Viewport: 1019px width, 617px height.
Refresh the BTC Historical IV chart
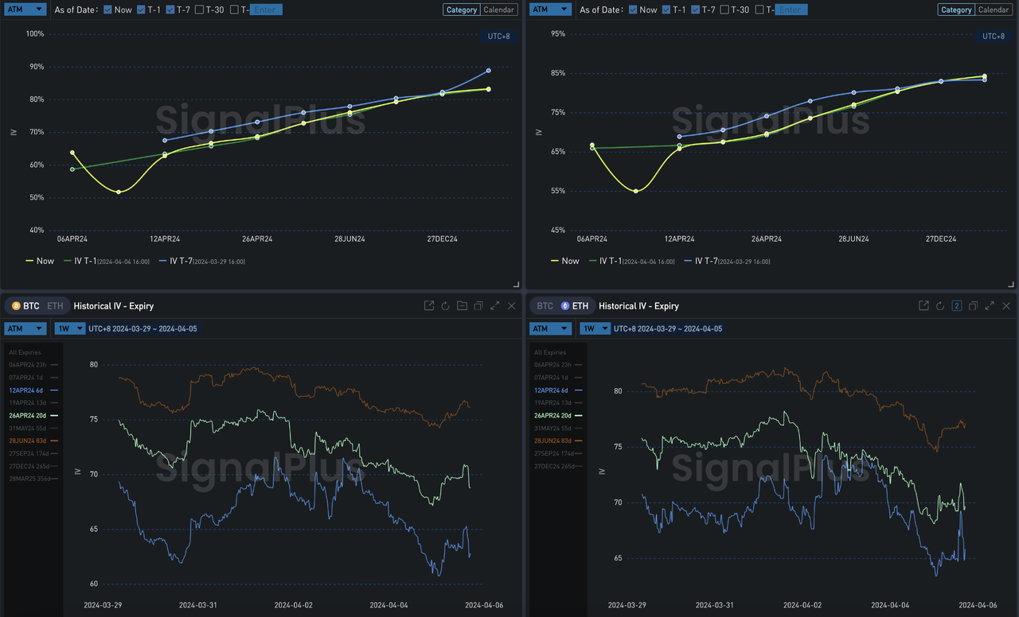(446, 306)
